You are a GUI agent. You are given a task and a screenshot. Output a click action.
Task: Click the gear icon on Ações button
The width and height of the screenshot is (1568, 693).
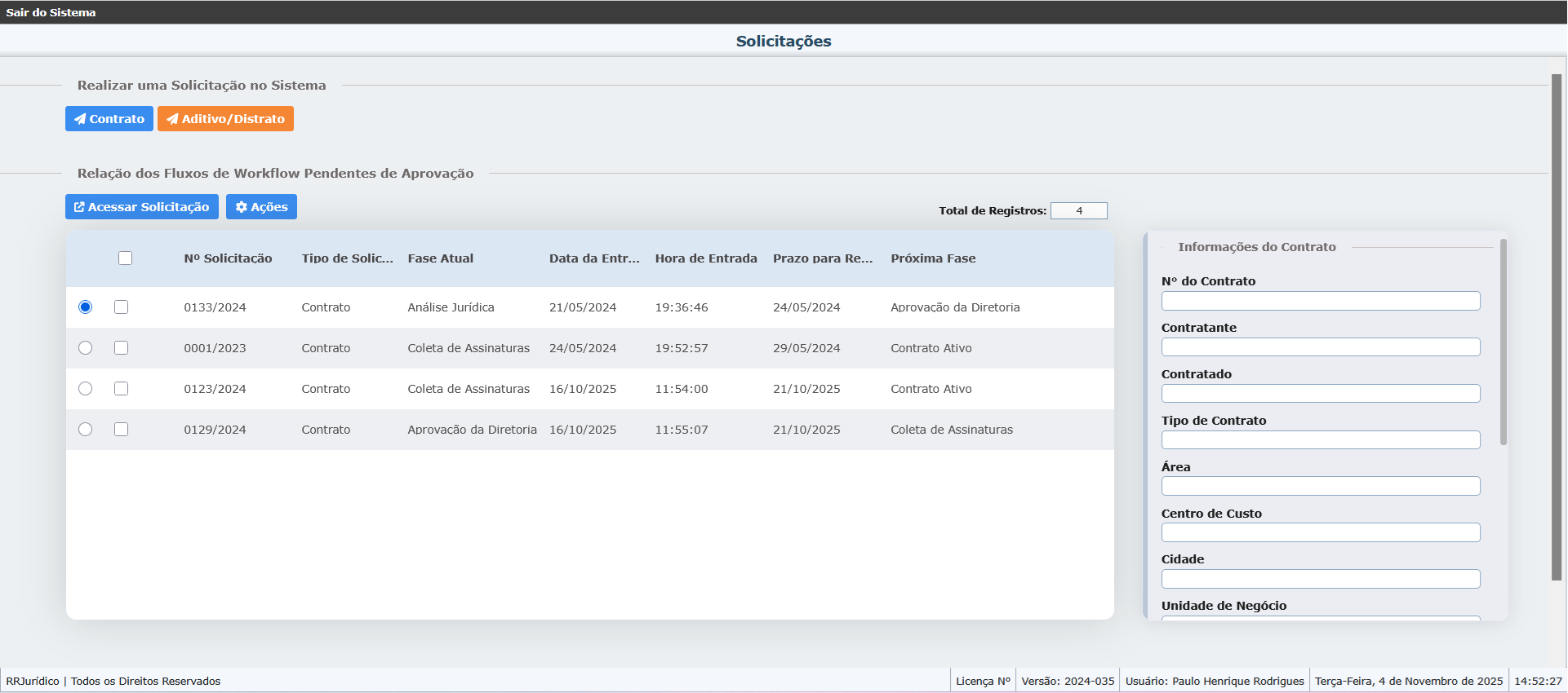[x=241, y=207]
